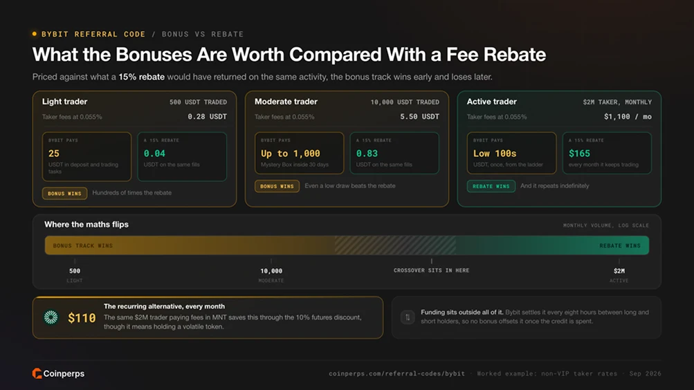The width and height of the screenshot is (694, 390).
Task: Click the green MNT token icon
Action: [51, 317]
